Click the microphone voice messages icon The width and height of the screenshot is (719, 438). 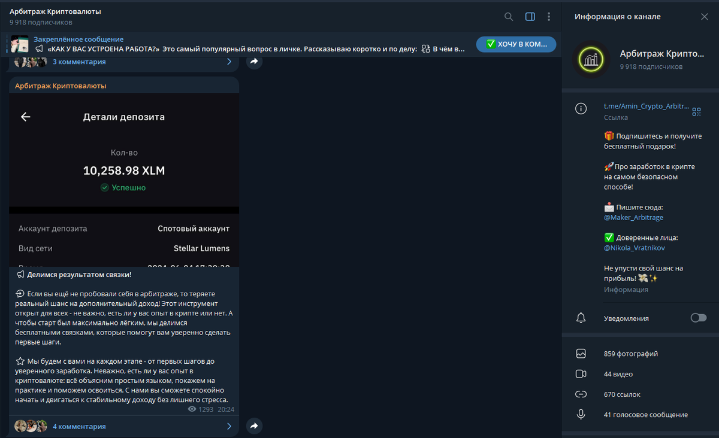(x=581, y=414)
